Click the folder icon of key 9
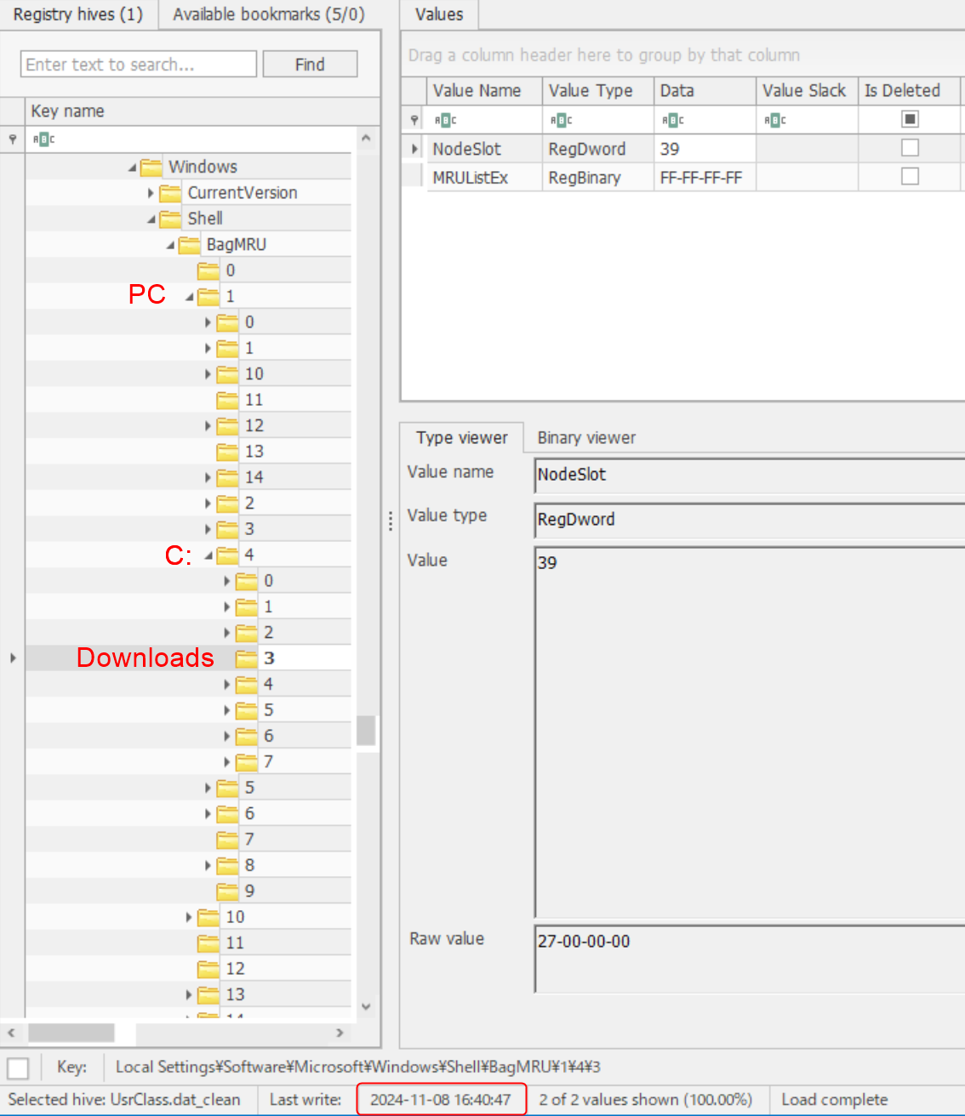Screen dimensions: 965x1116 [227, 891]
